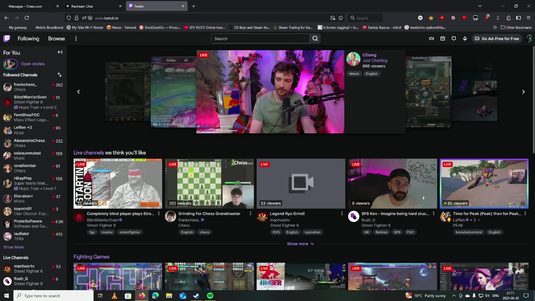
Task: Click the Windows taskbar search box
Action: coord(53,296)
